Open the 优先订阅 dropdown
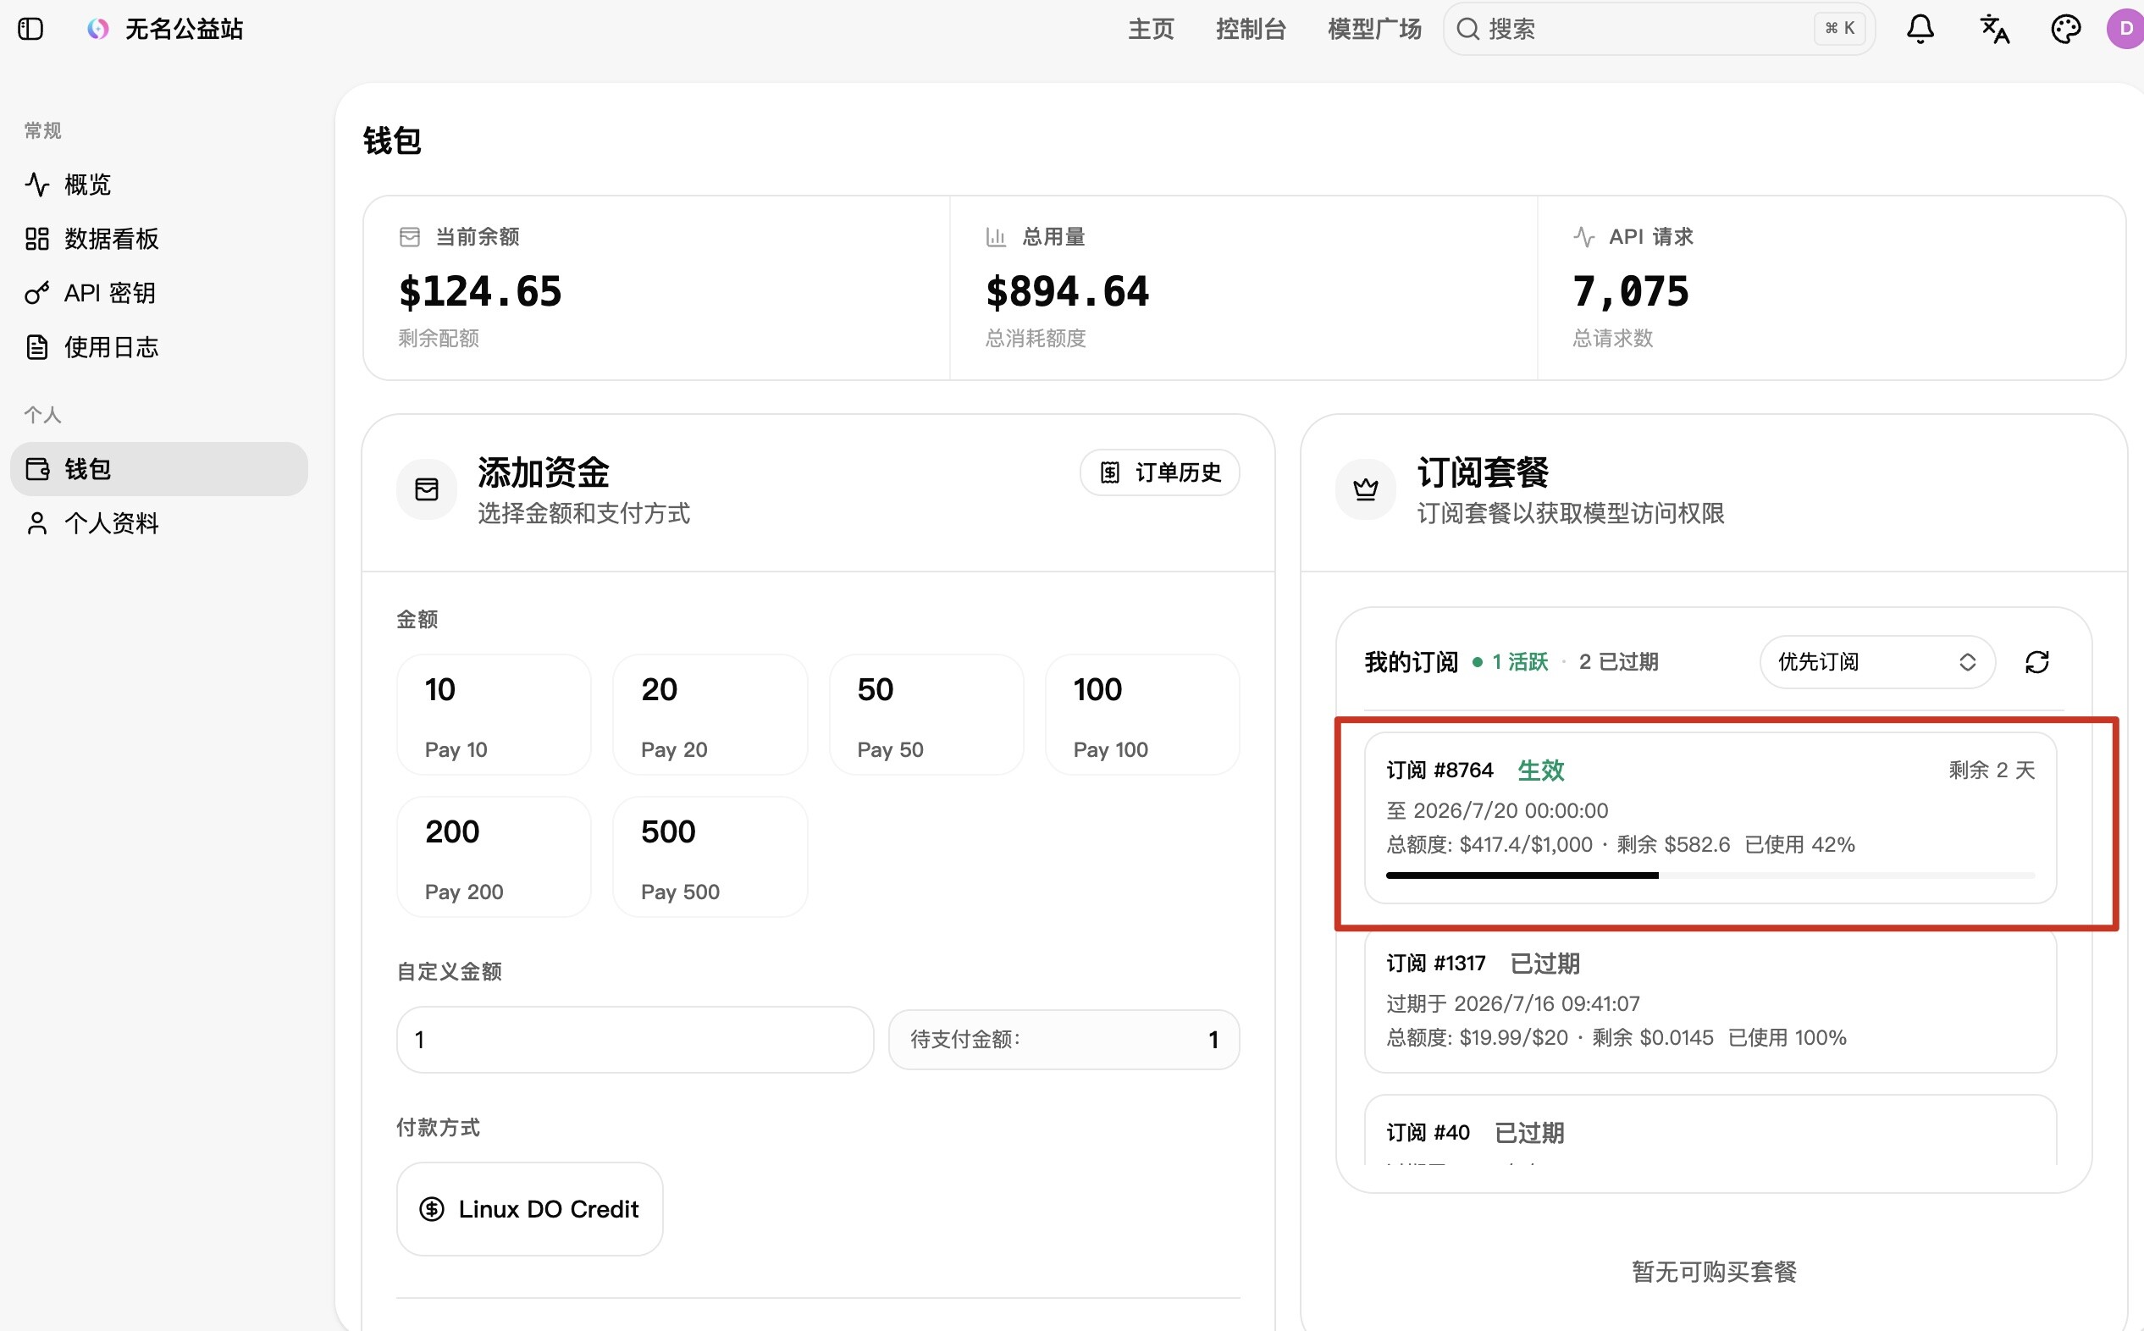This screenshot has height=1331, width=2144. (1876, 662)
